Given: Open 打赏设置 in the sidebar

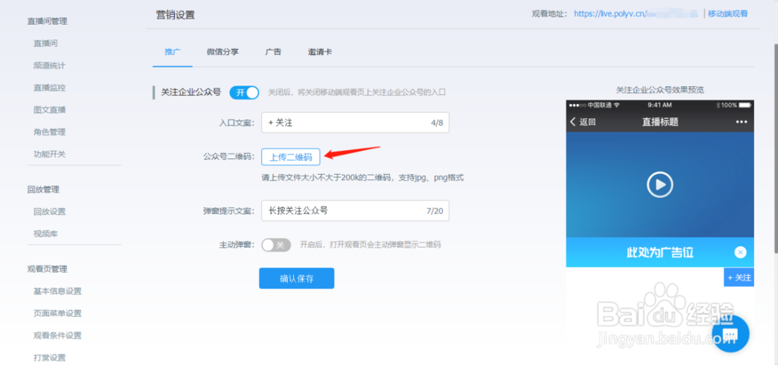Looking at the screenshot, I should [x=50, y=357].
